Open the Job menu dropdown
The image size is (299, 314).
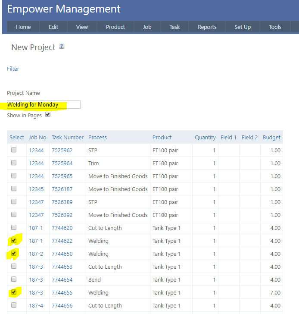click(147, 27)
